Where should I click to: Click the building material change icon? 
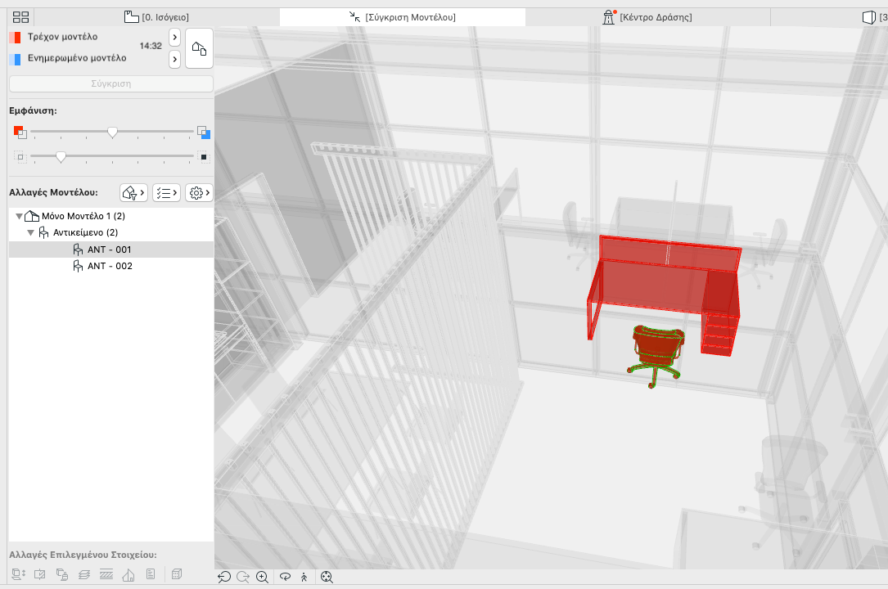[128, 575]
